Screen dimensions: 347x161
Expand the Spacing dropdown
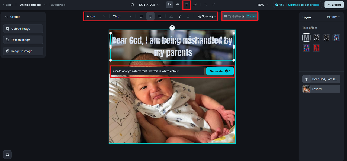click(207, 16)
